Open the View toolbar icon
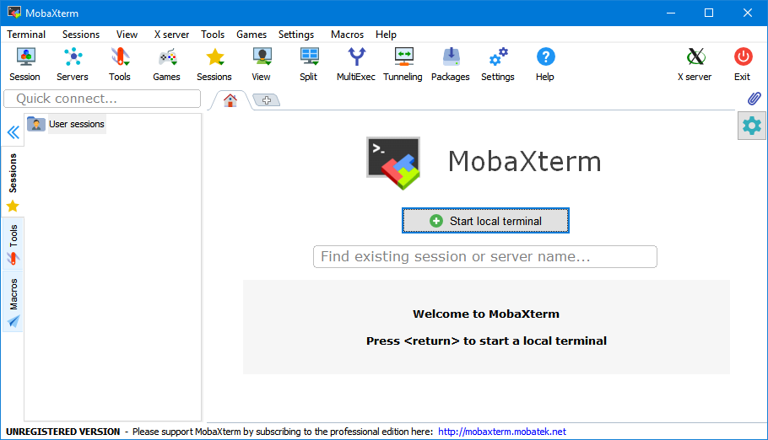768x440 pixels. pyautogui.click(x=262, y=64)
